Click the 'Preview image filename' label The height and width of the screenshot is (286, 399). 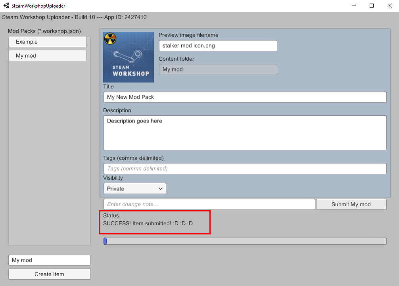188,35
